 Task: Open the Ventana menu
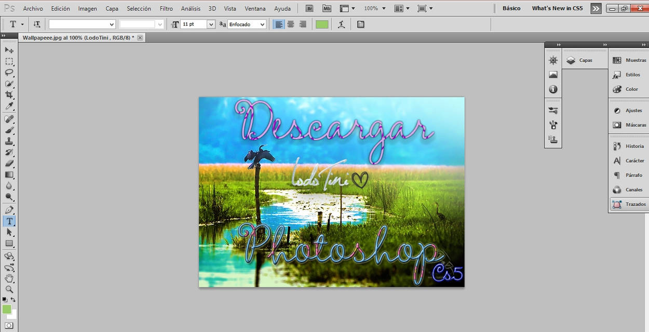[255, 8]
